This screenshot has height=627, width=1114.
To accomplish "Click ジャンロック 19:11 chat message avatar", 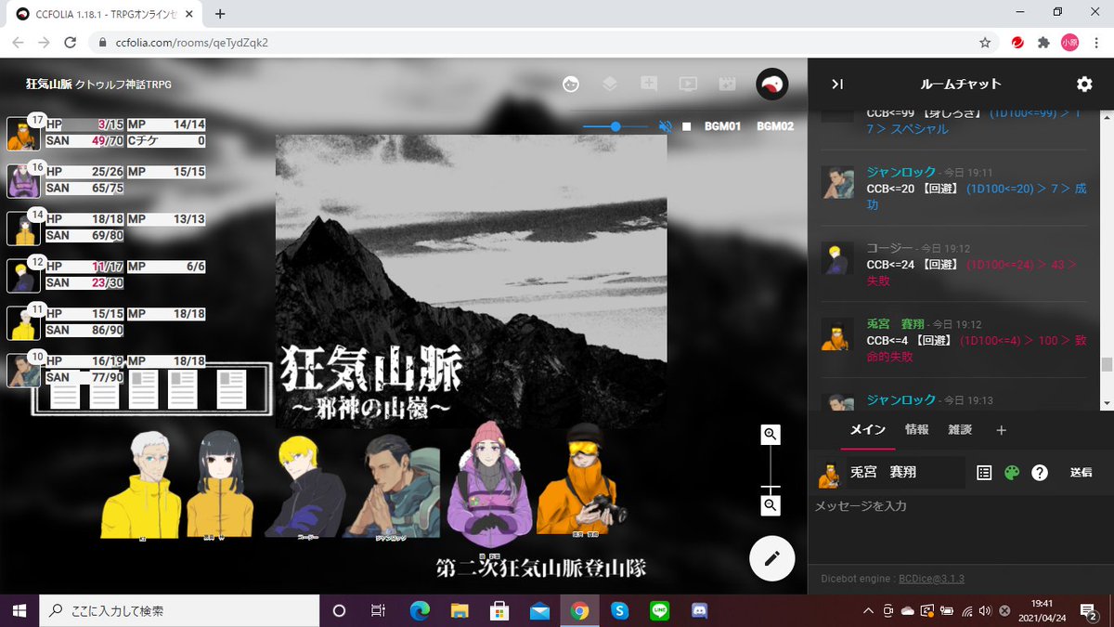I will click(x=837, y=182).
